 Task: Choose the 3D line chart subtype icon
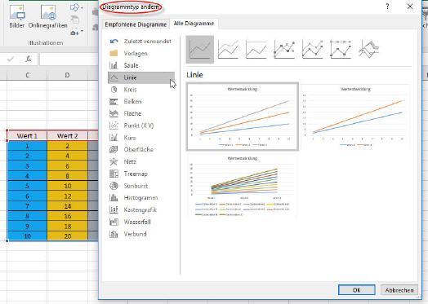(x=369, y=49)
